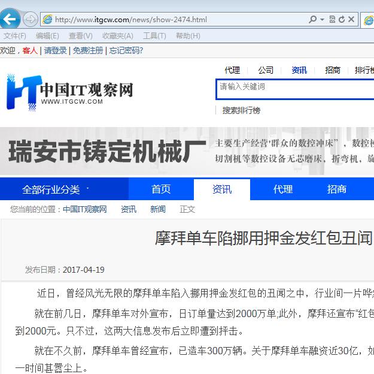
Task: Open 搜索排行榜 link
Action: (241, 110)
